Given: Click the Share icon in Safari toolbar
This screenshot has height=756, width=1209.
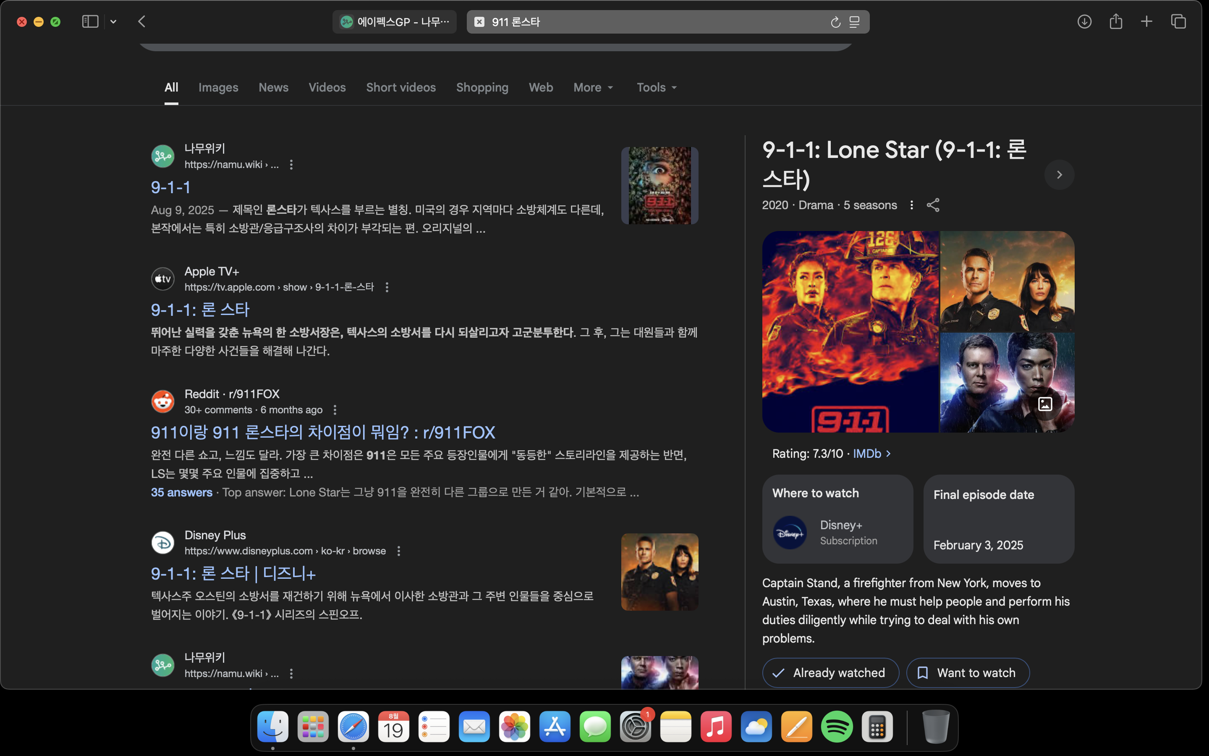Looking at the screenshot, I should coord(1115,21).
